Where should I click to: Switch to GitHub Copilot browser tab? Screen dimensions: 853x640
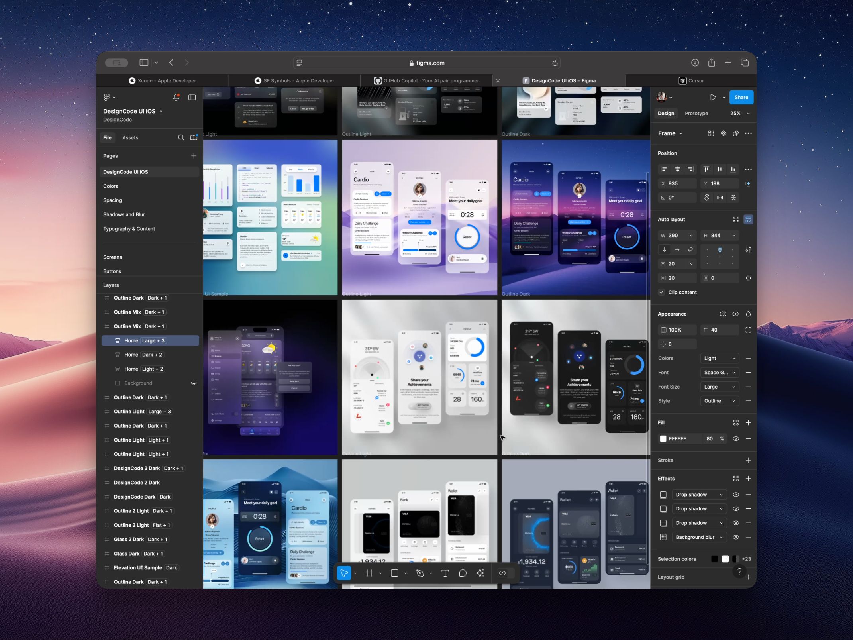pyautogui.click(x=426, y=80)
